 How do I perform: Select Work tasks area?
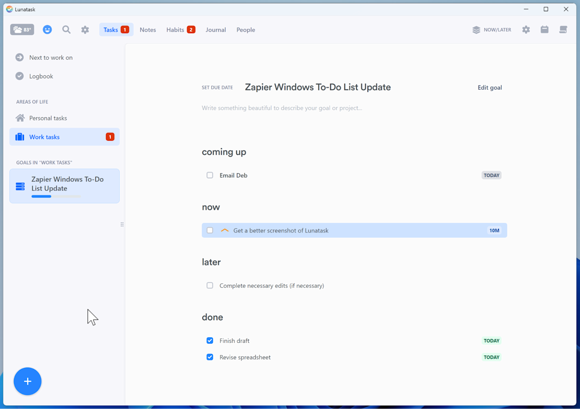(x=65, y=137)
